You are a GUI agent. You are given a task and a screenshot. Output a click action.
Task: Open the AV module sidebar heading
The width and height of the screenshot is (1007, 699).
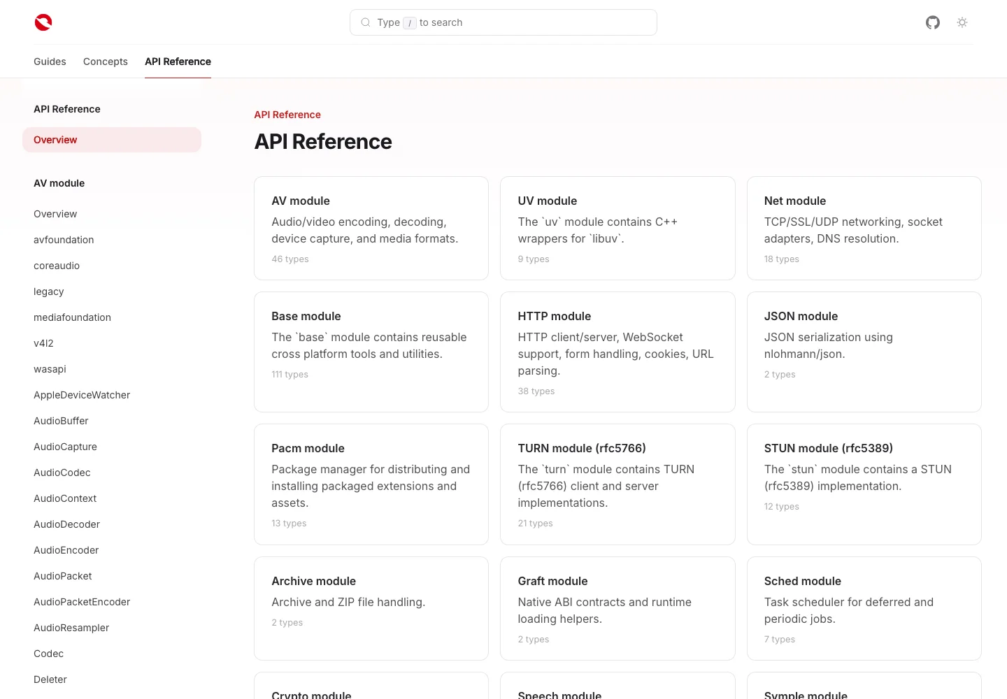(59, 183)
